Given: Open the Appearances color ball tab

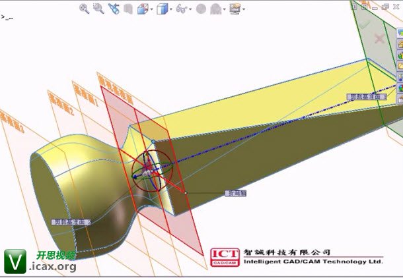Looking at the screenshot, I should coord(400,88).
